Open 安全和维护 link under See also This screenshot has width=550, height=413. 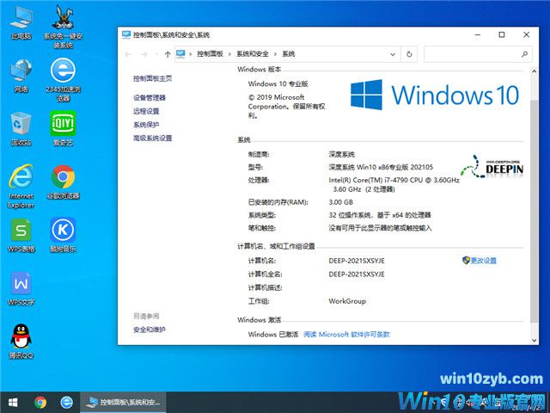[x=149, y=330]
